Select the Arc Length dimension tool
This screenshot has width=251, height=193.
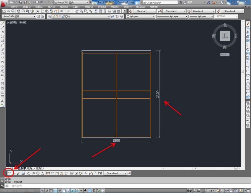[x=19, y=173]
